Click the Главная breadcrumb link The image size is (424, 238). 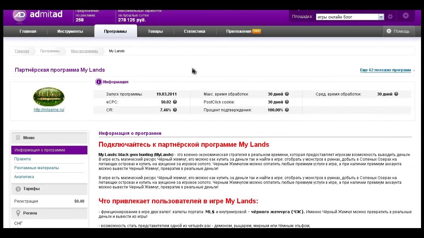click(x=22, y=51)
